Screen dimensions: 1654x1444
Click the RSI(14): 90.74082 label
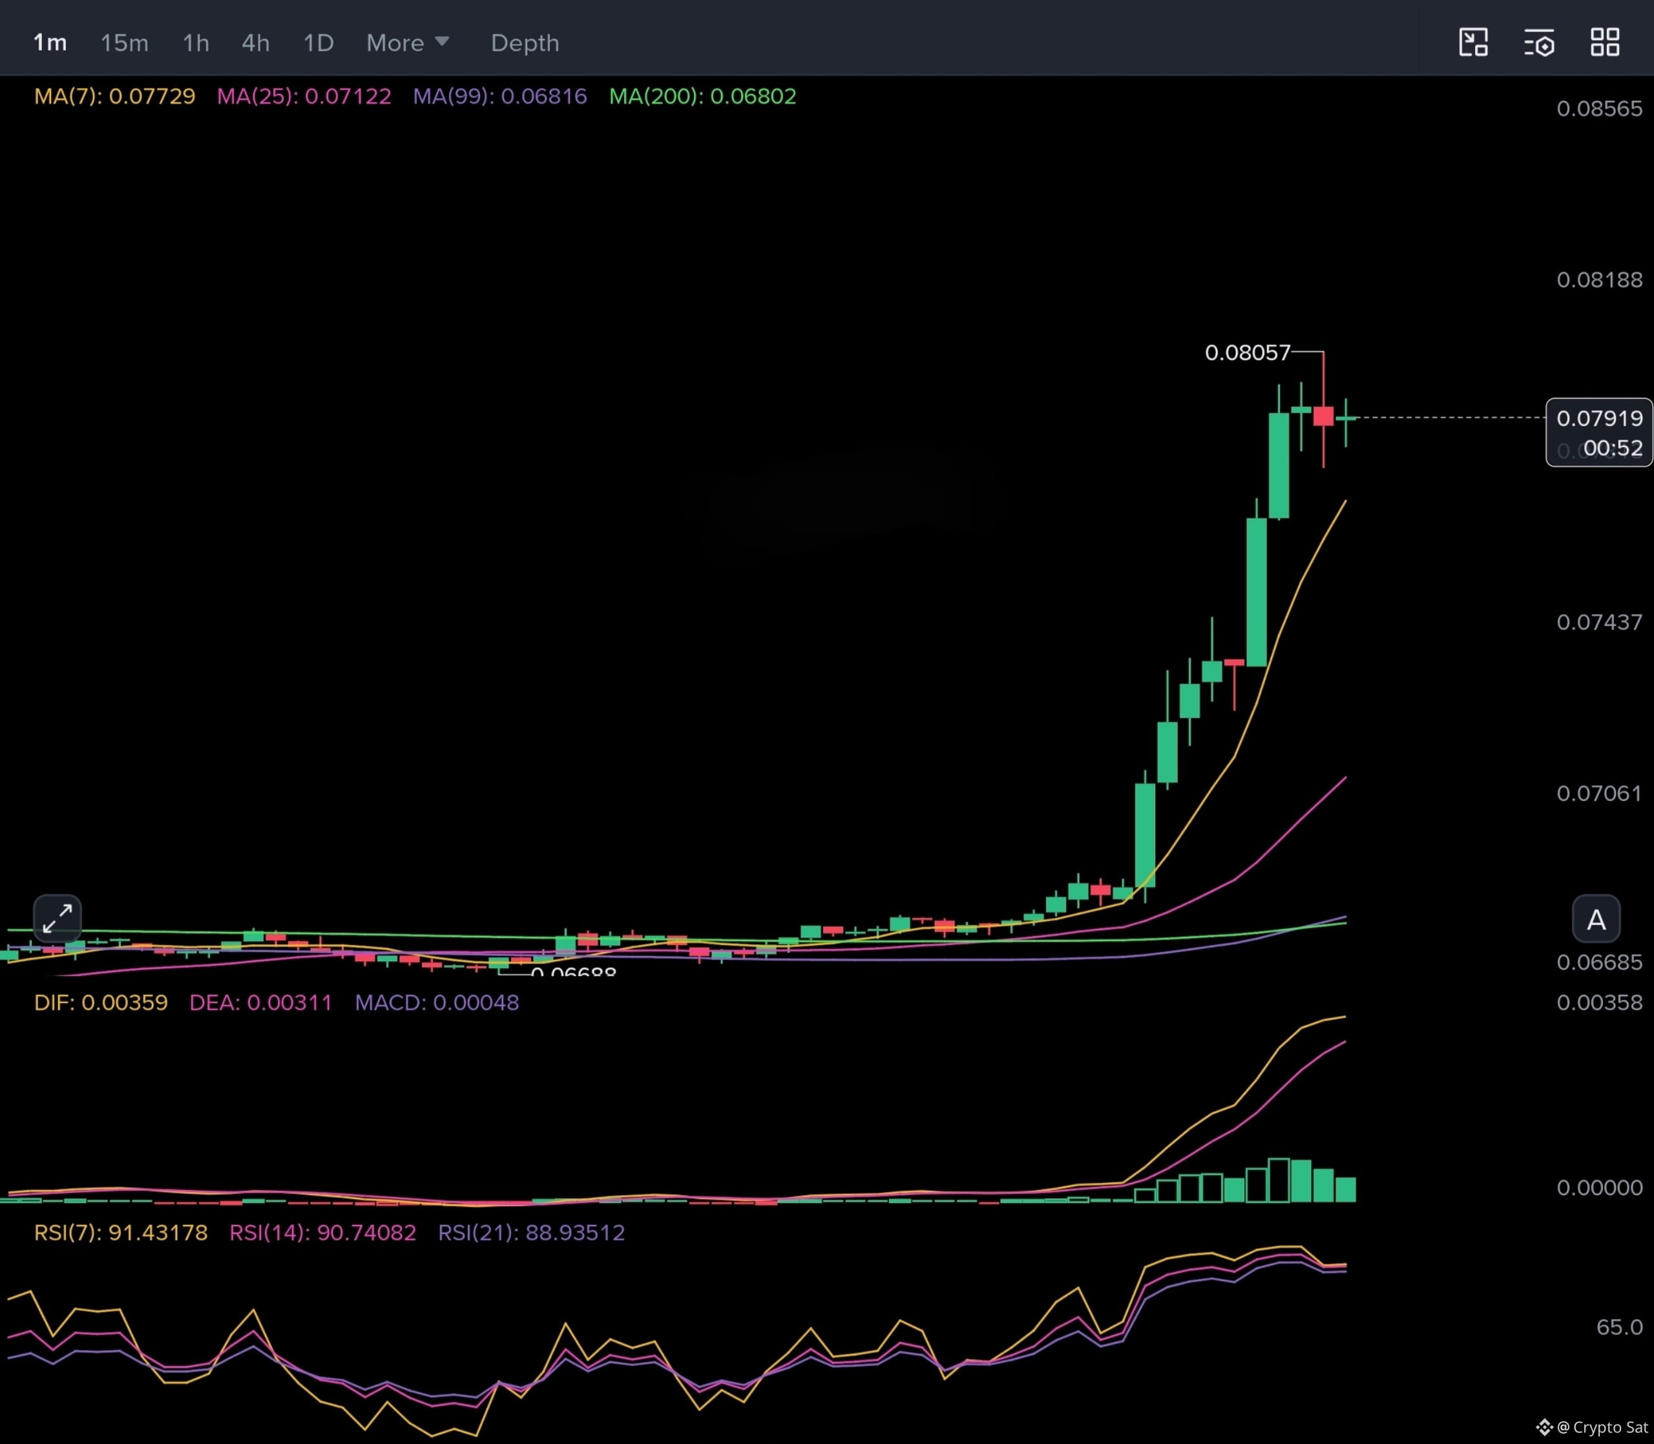coord(322,1232)
